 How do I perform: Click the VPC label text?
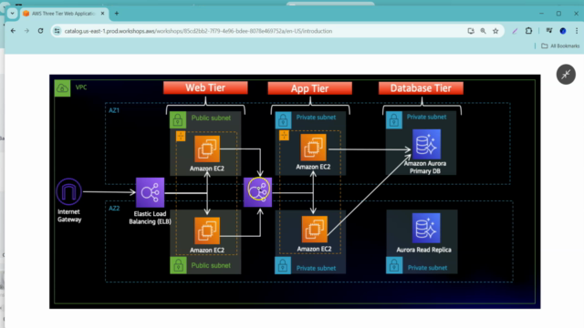tap(81, 87)
